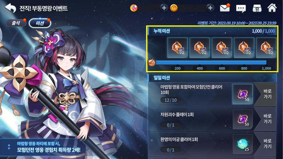This screenshot has width=283, height=159.
Task: Add gems with the first plus button
Action: [x=164, y=8]
